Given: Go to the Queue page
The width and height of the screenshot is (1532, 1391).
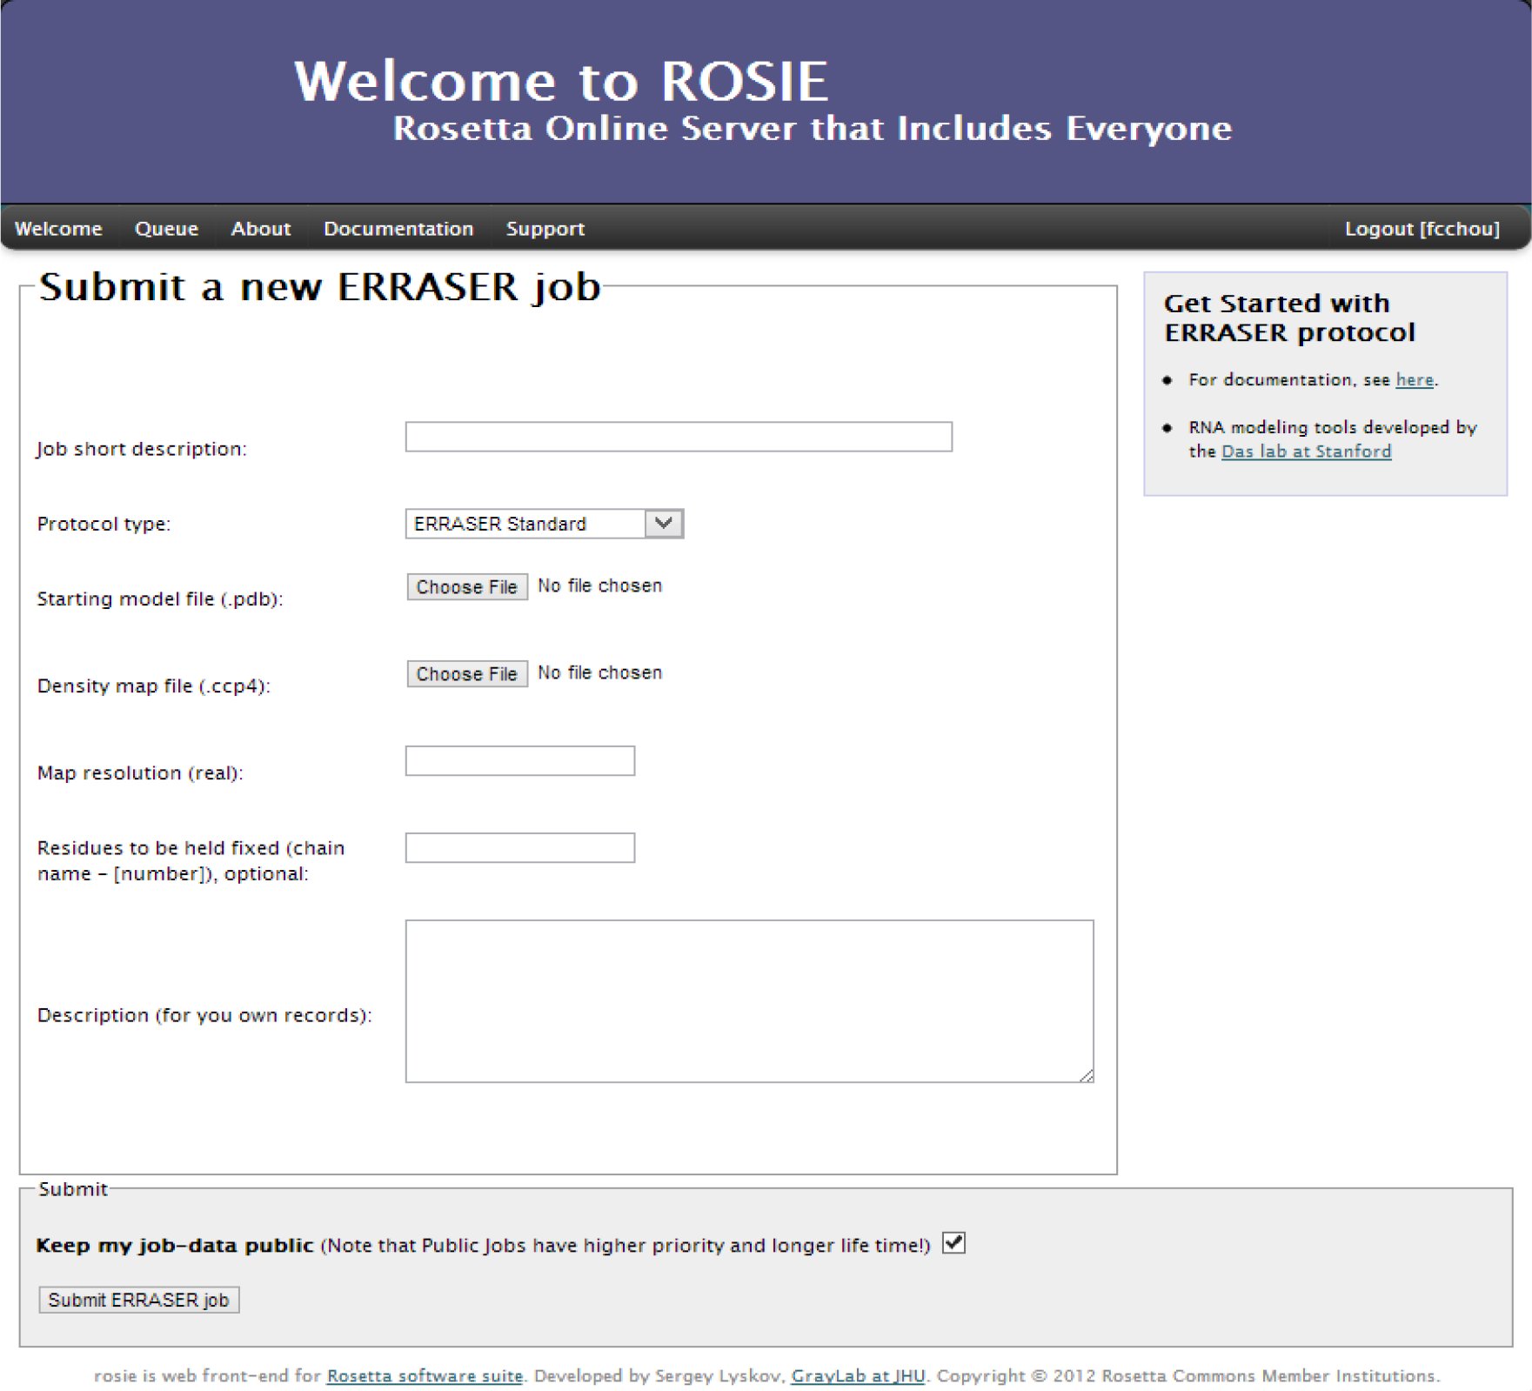Looking at the screenshot, I should [166, 229].
